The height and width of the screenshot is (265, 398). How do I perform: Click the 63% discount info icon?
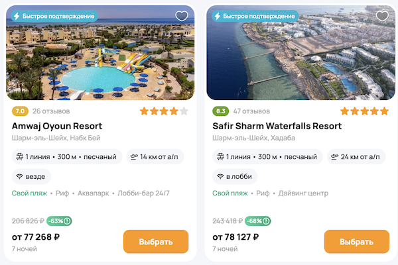pos(68,221)
